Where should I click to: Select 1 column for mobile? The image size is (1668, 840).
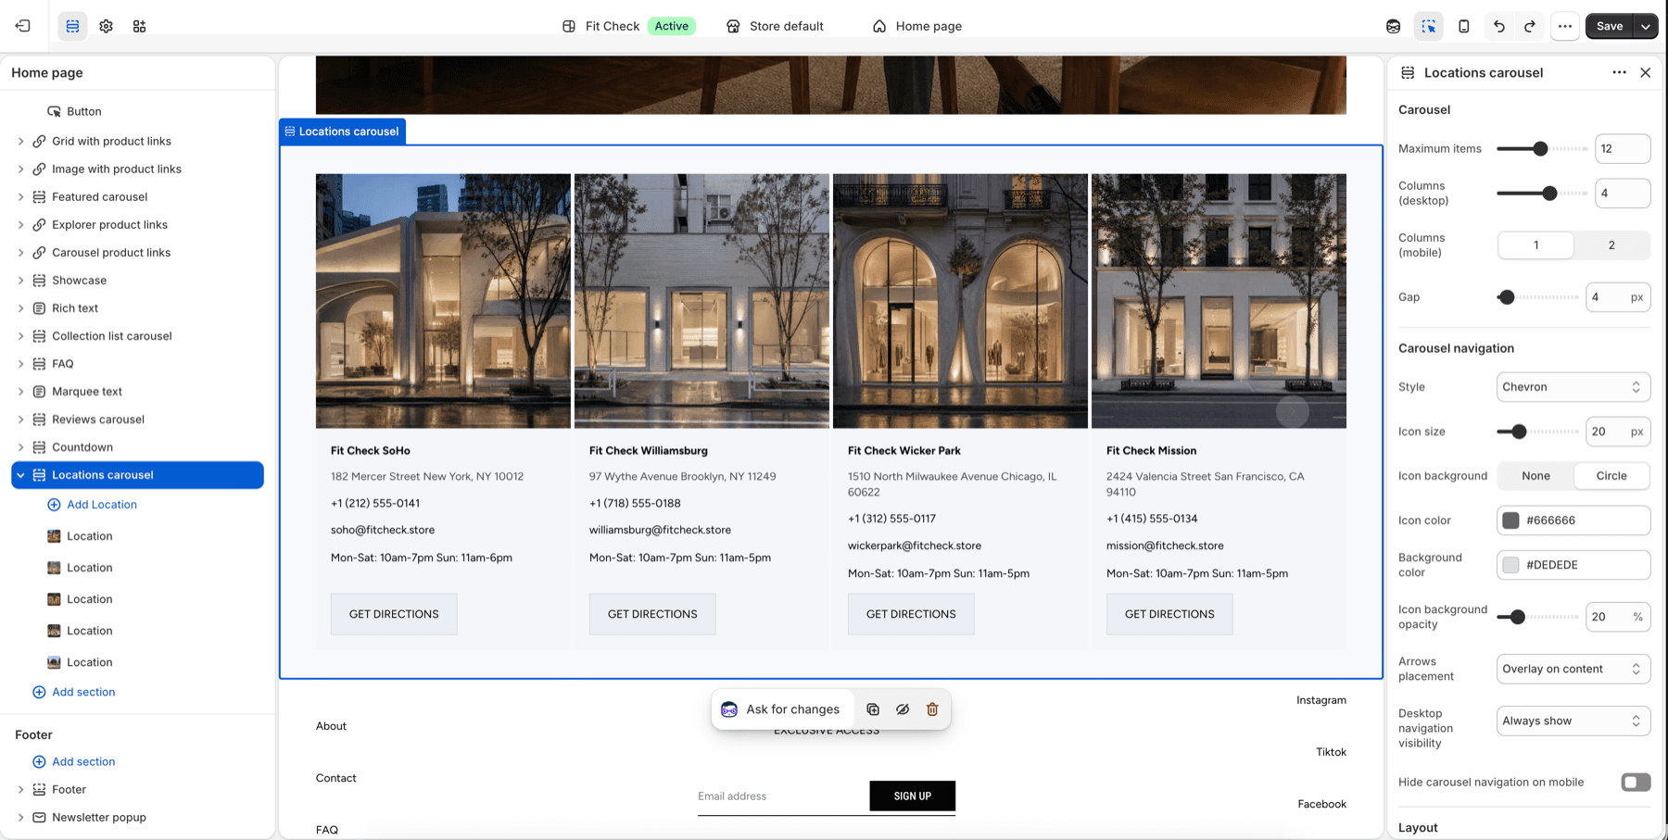tap(1535, 245)
